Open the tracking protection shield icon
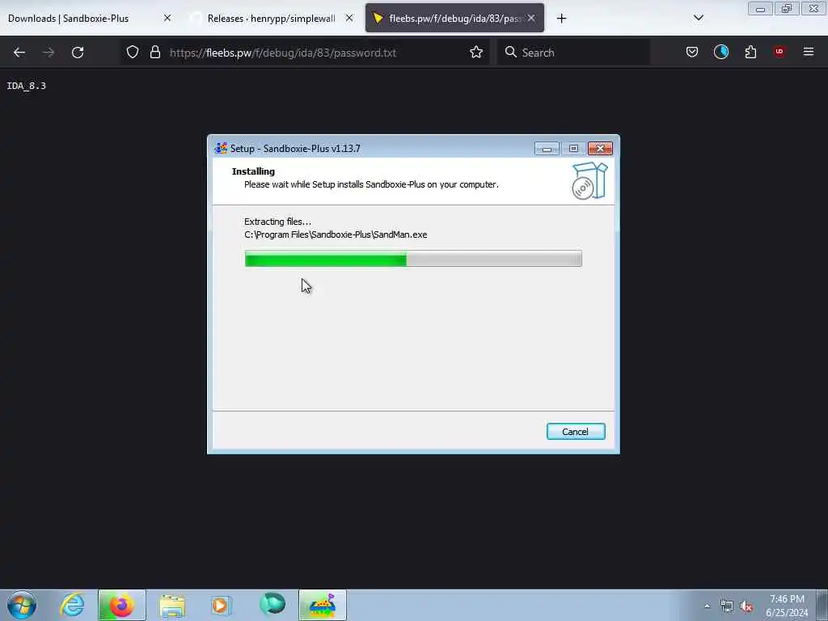 (x=133, y=52)
